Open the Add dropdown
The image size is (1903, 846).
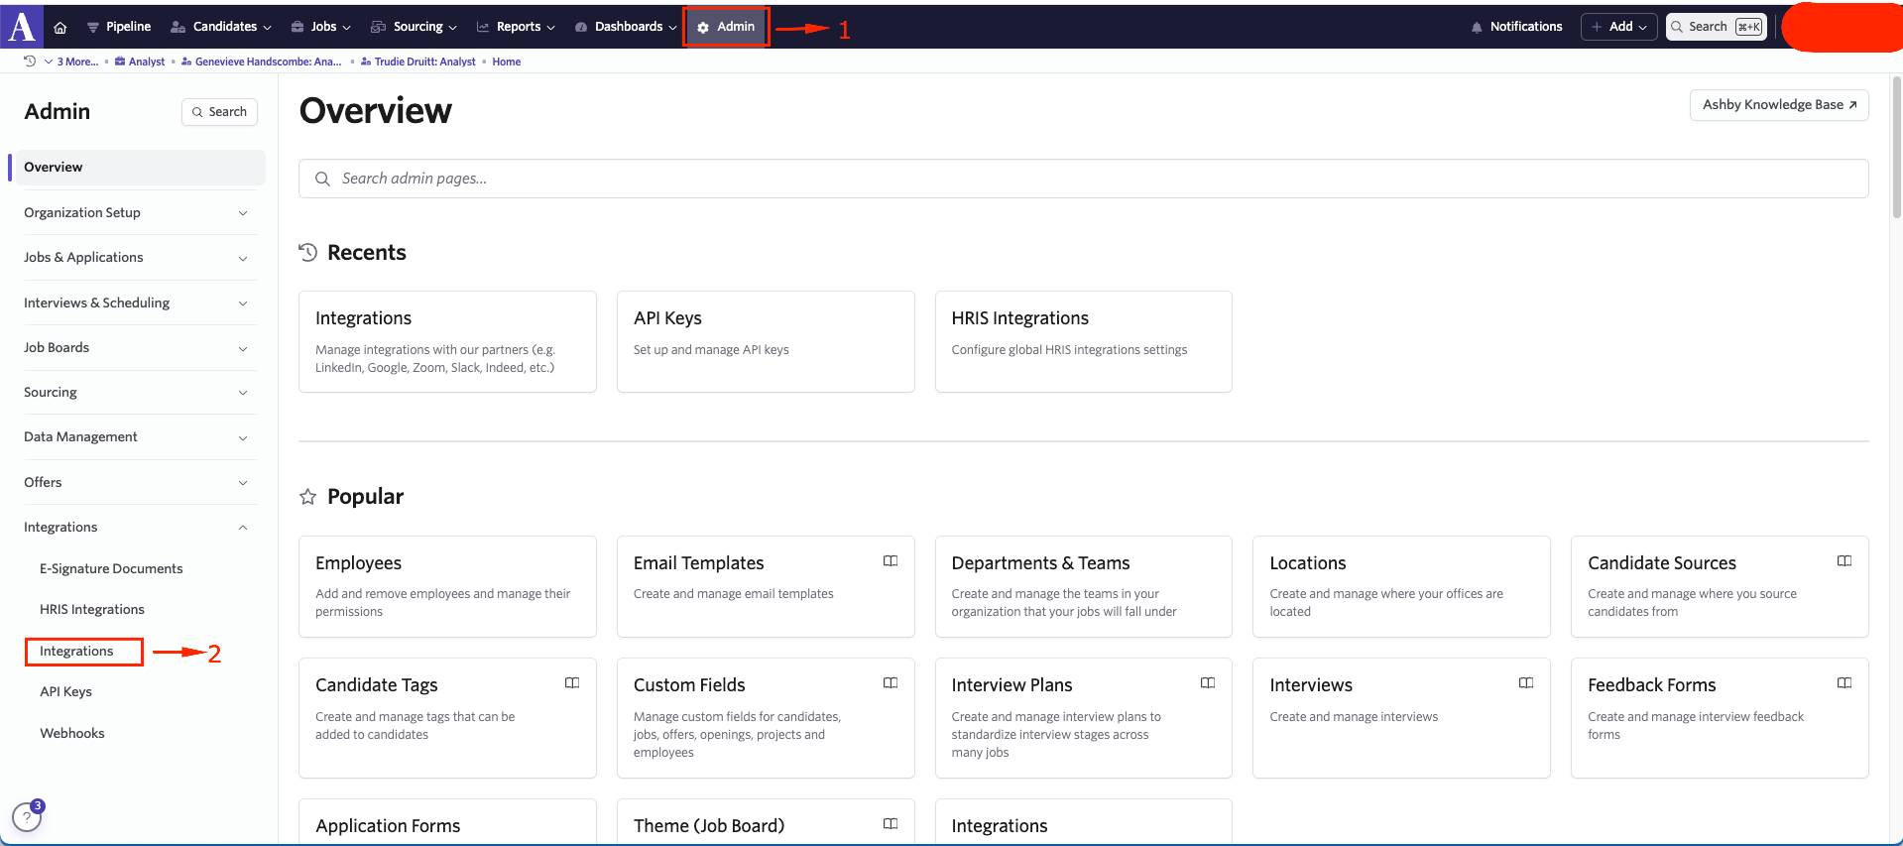tap(1618, 27)
